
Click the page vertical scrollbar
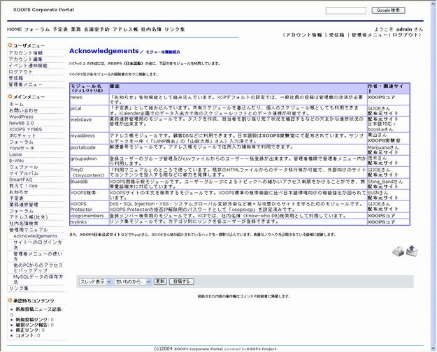[x=434, y=176]
